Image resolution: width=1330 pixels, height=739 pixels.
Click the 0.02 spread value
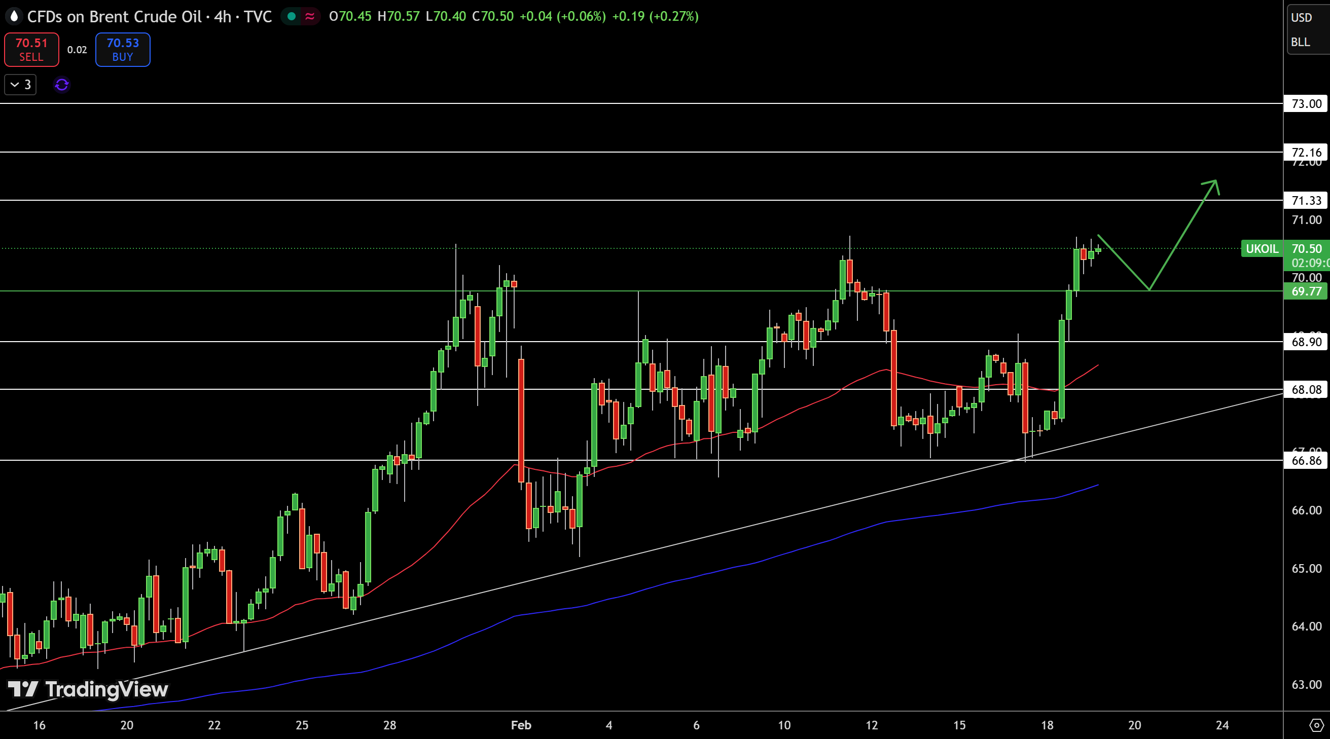tap(77, 50)
